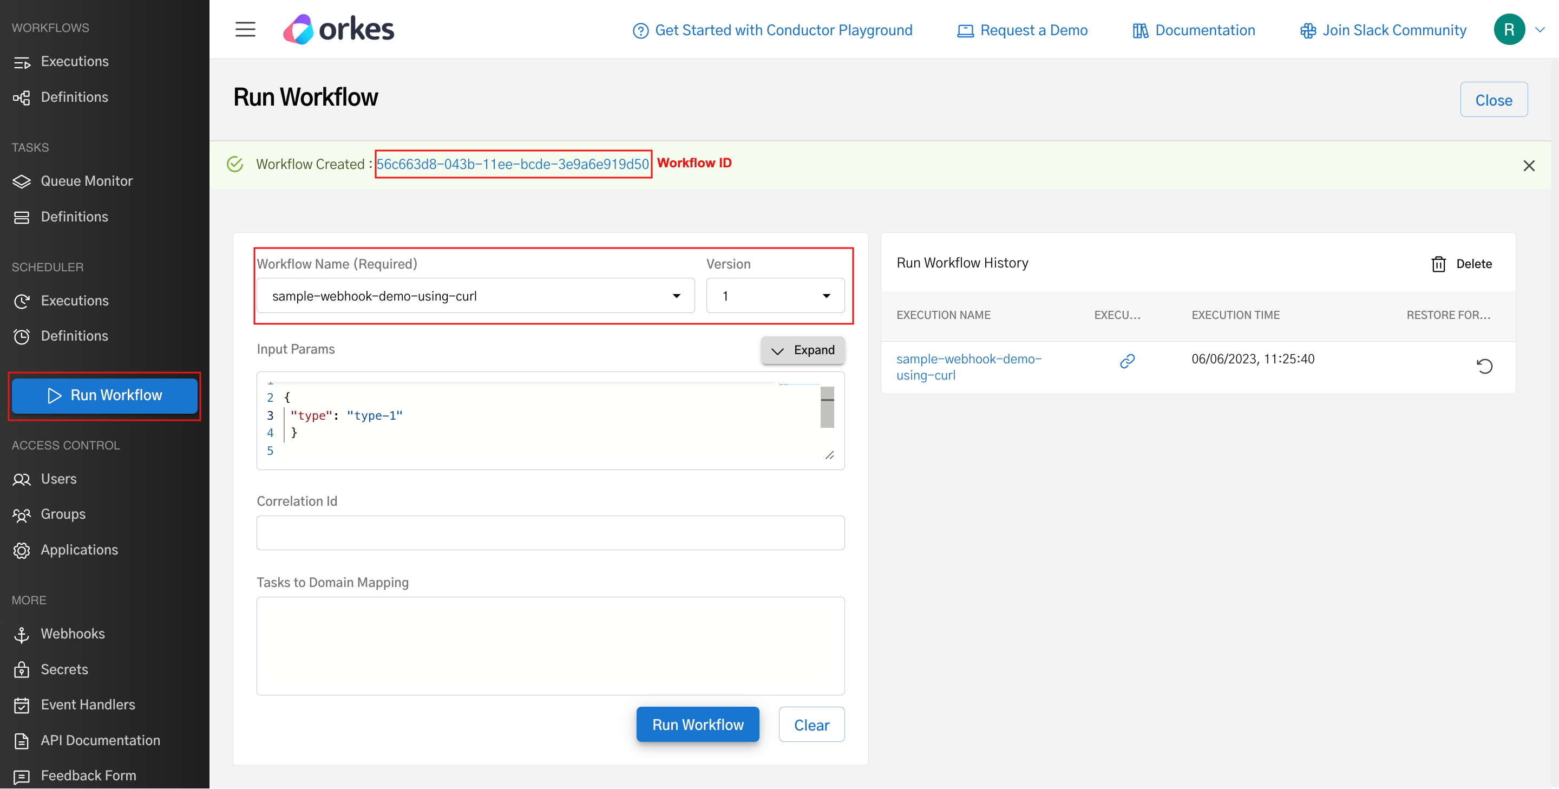
Task: Click the Delete trash icon in history
Action: pyautogui.click(x=1439, y=264)
